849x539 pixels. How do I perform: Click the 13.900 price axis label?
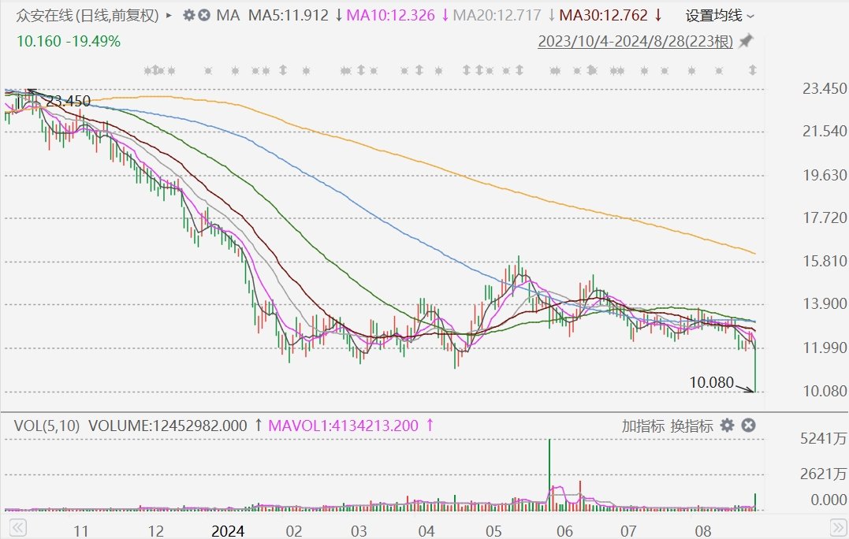click(x=825, y=303)
